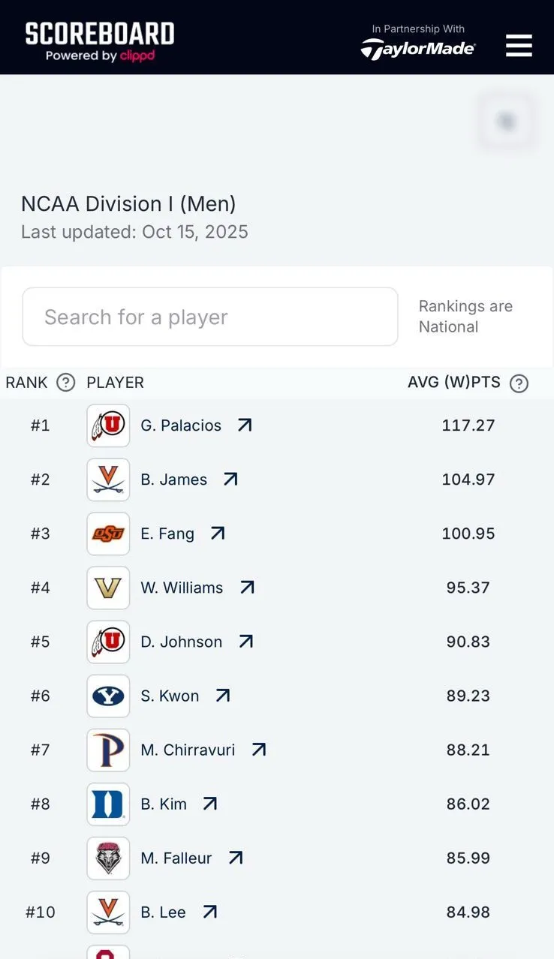Click the PLAYER column header
The image size is (554, 959).
pos(115,383)
